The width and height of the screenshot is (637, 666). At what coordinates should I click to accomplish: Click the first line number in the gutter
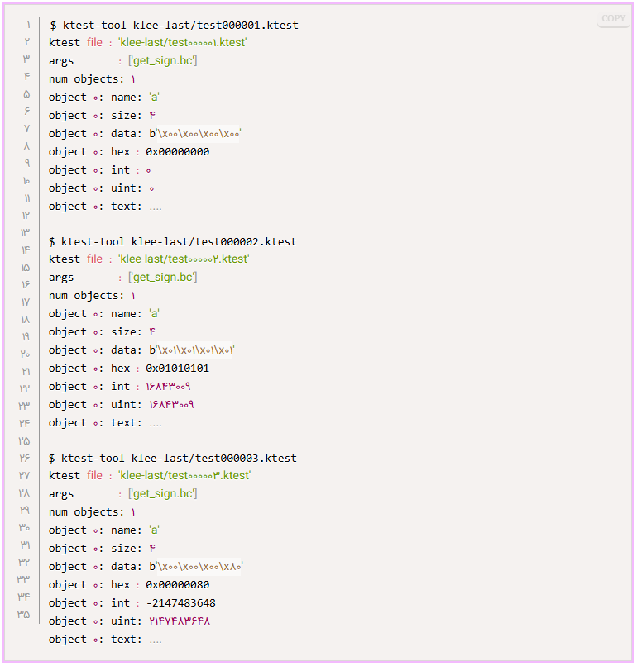27,25
